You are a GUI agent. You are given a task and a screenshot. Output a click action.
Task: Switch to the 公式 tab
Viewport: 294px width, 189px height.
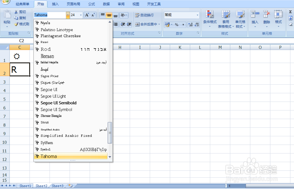coord(91,4)
